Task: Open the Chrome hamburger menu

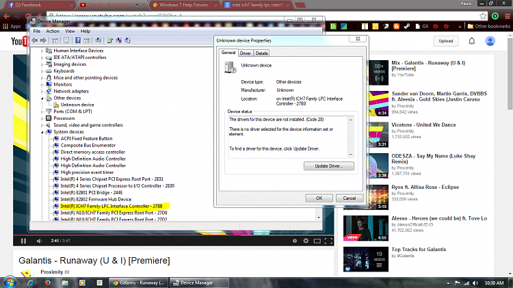Action: 507,16
